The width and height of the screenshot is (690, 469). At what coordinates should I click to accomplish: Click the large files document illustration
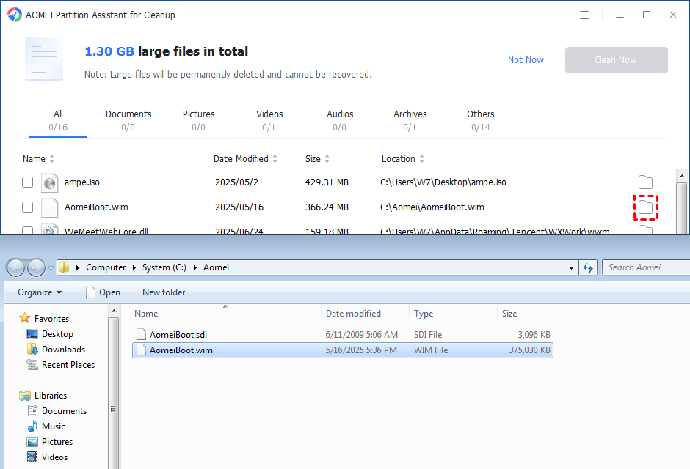coord(44,59)
